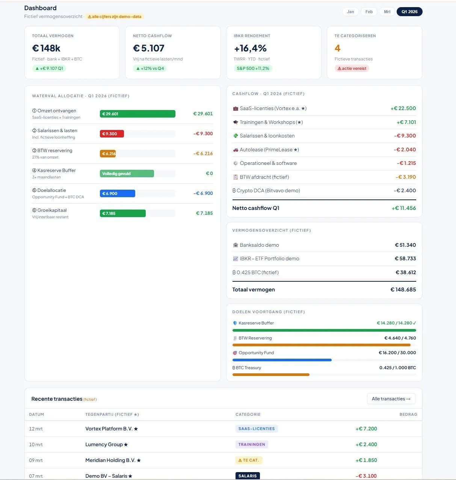Click the clipboard icon beside BTW afdracht
456x480 pixels.
(236, 177)
